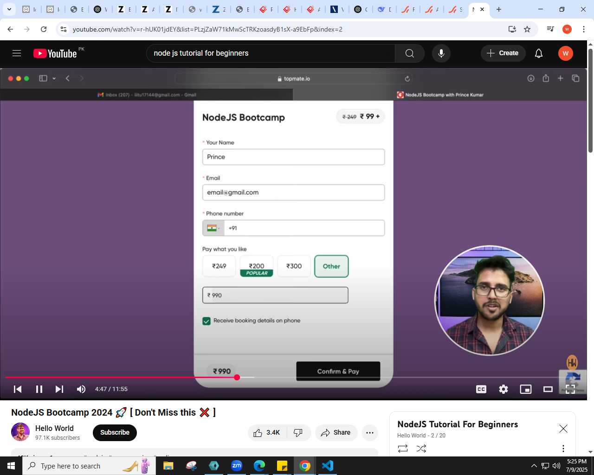The height and width of the screenshot is (475, 594).
Task: Like the video with 3.4K likes
Action: [x=267, y=433]
